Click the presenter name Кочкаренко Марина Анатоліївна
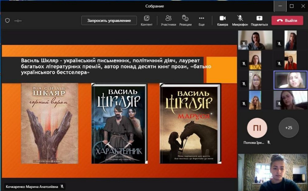308x191 pixels. pyautogui.click(x=32, y=186)
